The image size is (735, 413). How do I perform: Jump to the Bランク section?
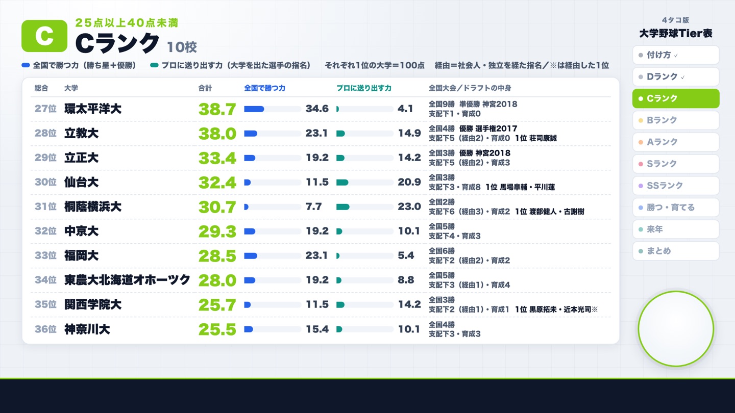pos(675,120)
